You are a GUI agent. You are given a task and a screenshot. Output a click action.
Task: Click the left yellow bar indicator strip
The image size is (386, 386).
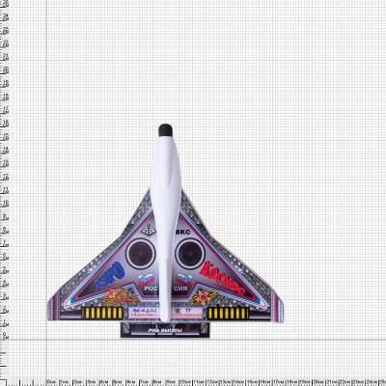point(102,314)
